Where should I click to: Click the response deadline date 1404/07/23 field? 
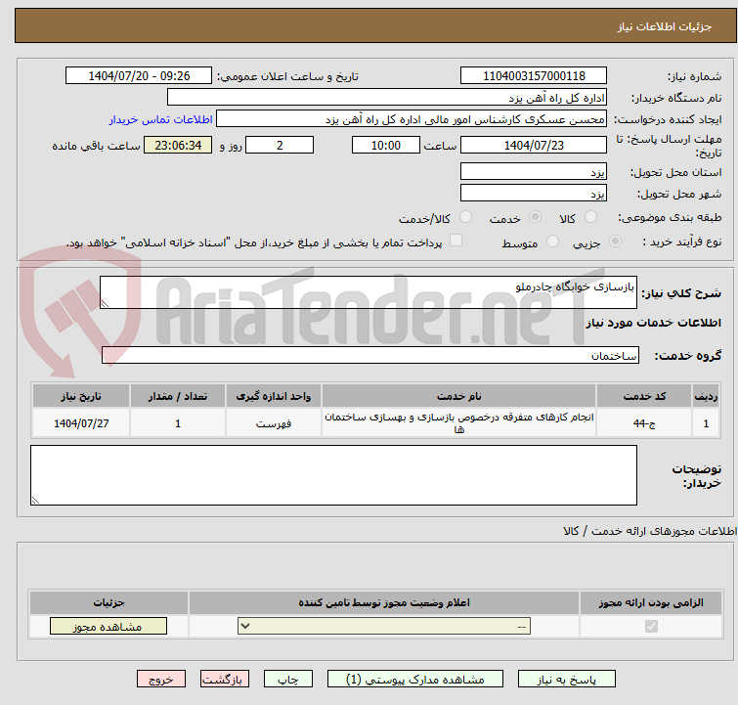tap(534, 145)
